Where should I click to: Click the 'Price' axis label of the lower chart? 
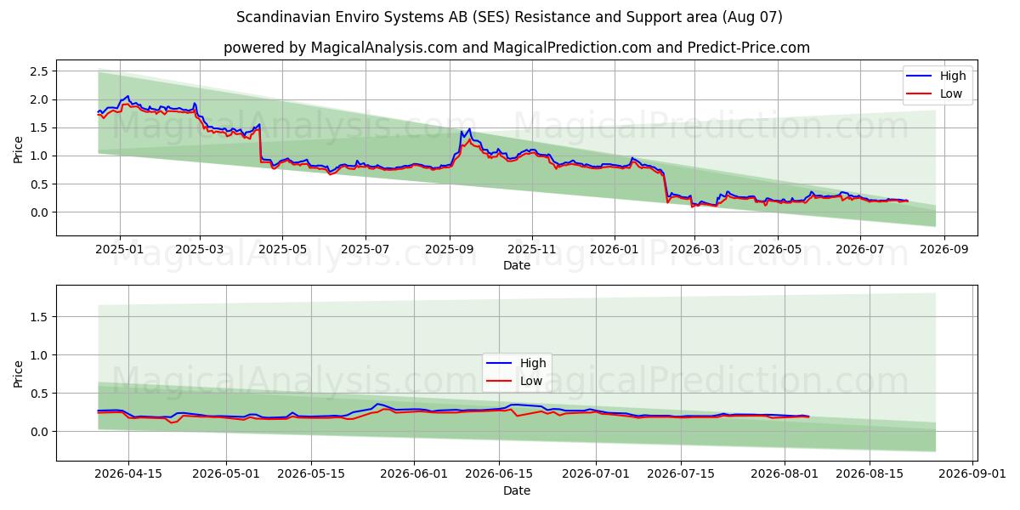coord(19,373)
